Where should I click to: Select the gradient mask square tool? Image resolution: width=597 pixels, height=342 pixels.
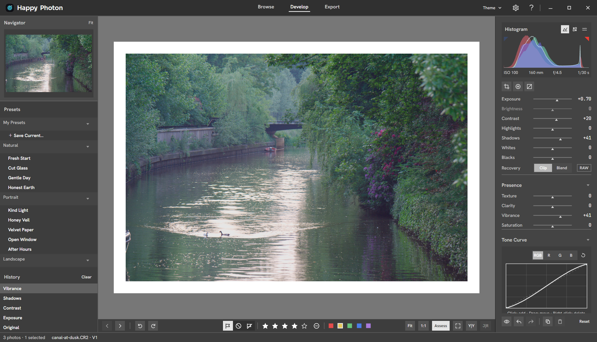pyautogui.click(x=529, y=87)
